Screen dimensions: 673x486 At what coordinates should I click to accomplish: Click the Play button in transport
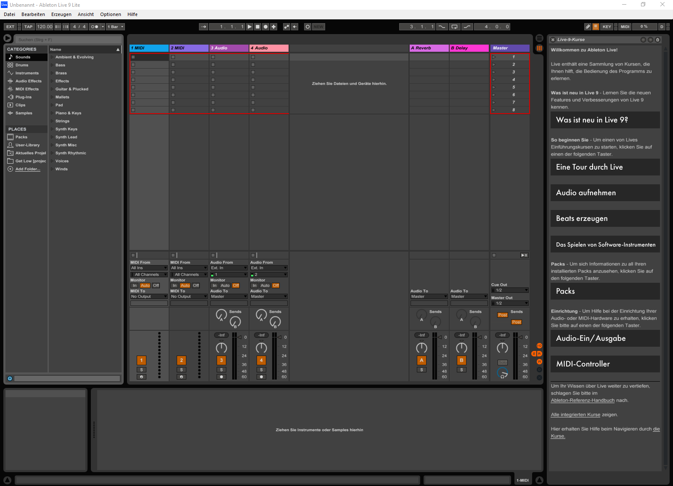pyautogui.click(x=249, y=27)
